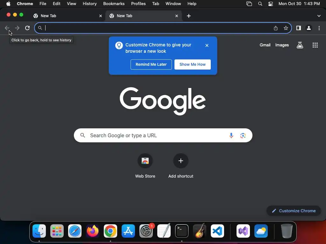The width and height of the screenshot is (326, 244).
Task: Click Show Me How
Action: click(x=193, y=64)
